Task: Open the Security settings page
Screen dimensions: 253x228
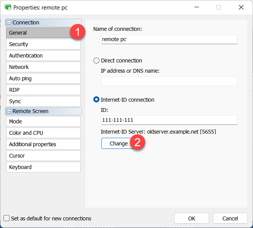Action: click(x=43, y=44)
